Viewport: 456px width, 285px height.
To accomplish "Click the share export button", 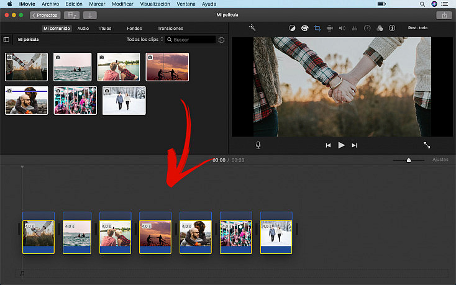I will [444, 15].
